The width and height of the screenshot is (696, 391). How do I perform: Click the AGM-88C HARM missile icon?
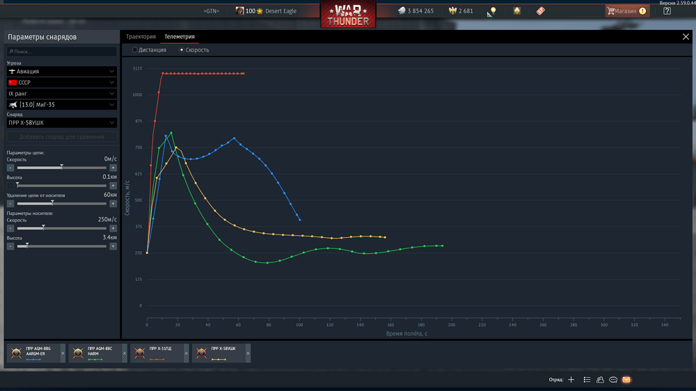pos(78,353)
